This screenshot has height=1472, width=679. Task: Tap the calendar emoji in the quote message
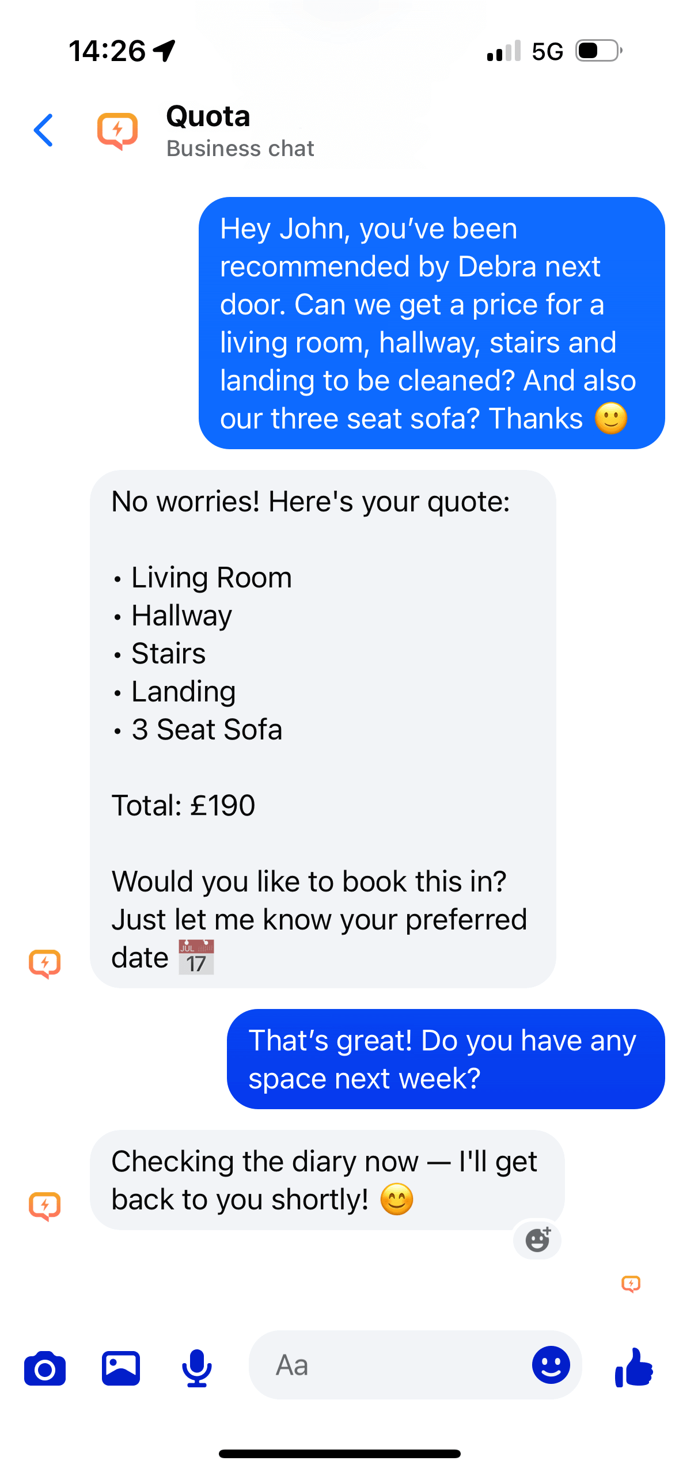pos(195,957)
